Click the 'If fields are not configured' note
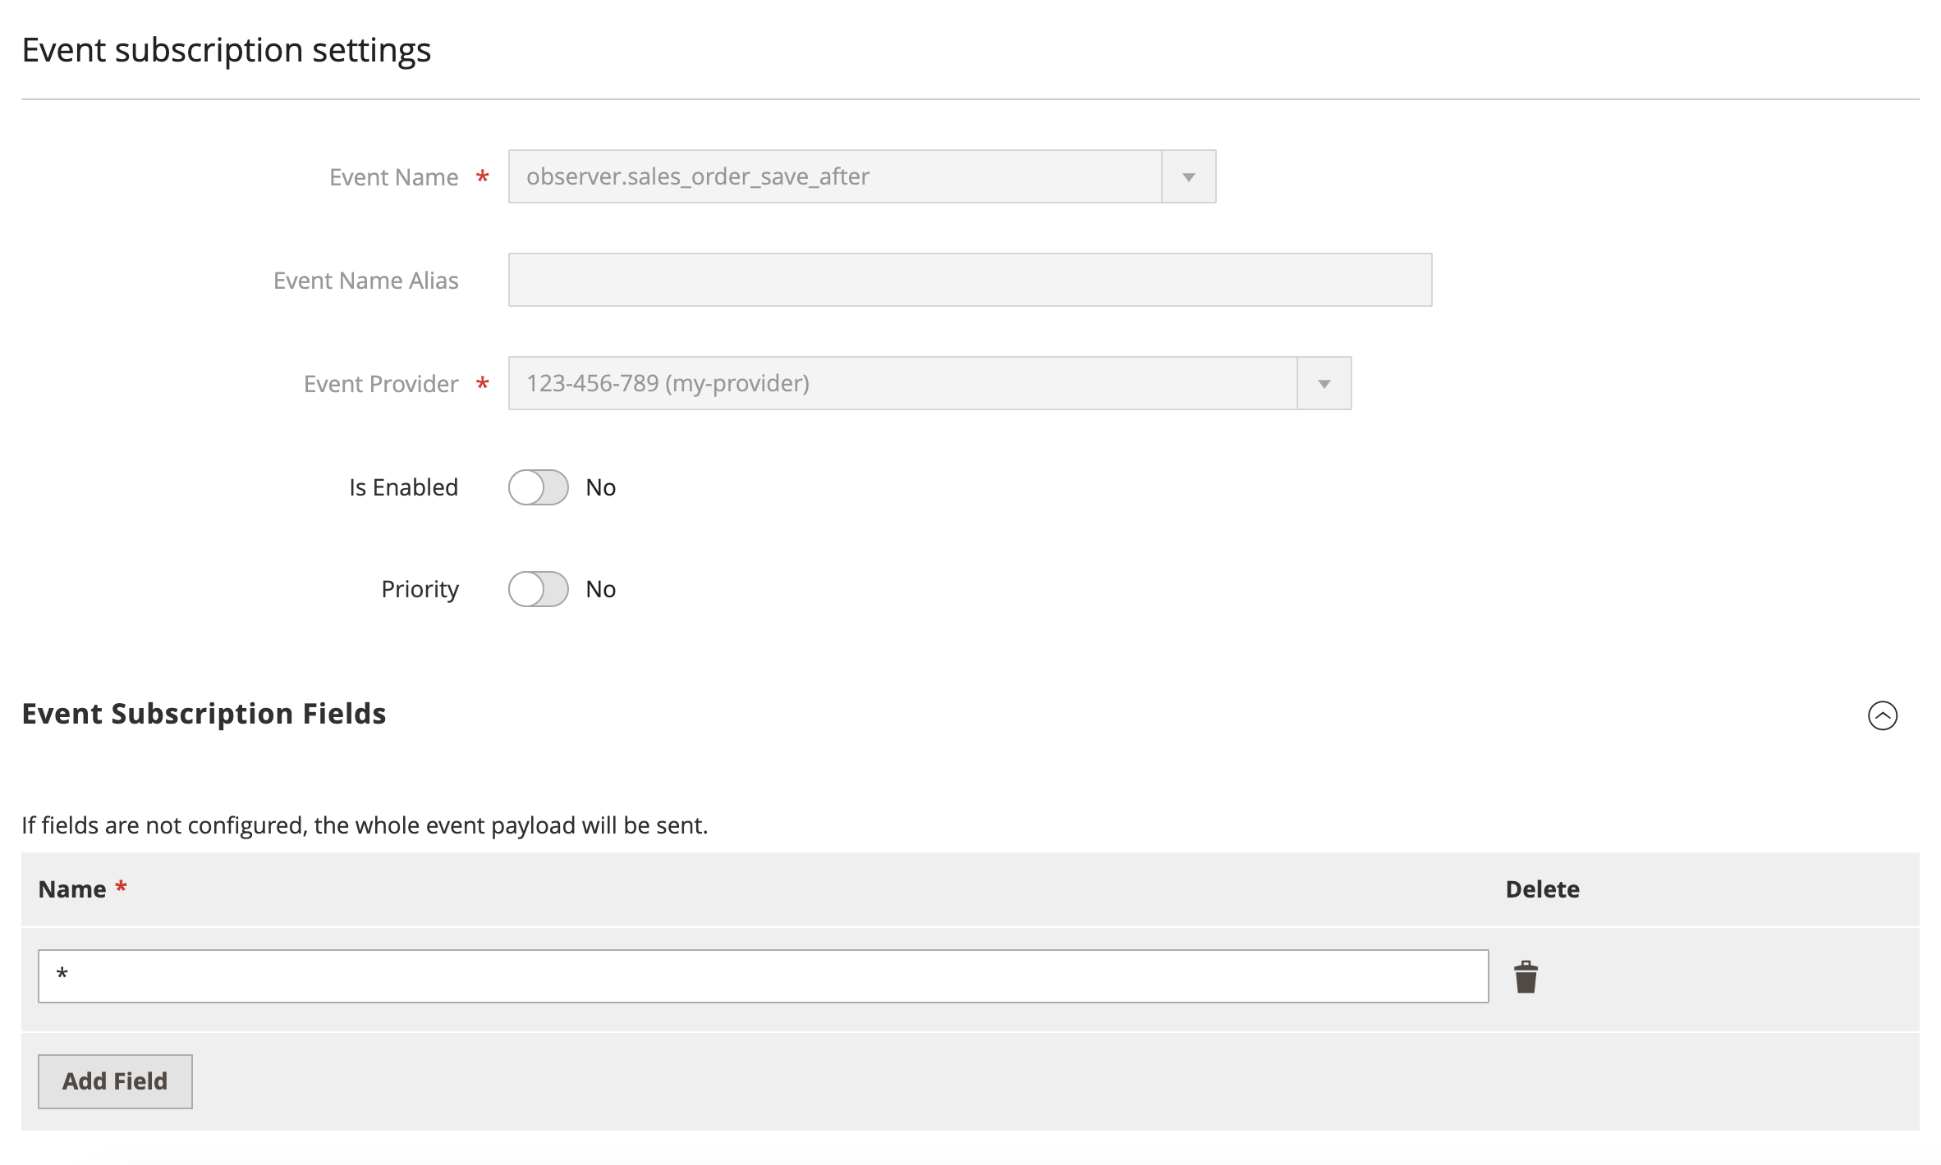This screenshot has height=1165, width=1941. point(365,825)
